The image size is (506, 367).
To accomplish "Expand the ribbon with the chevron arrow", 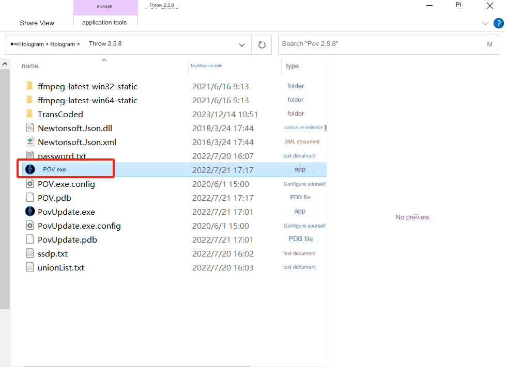I will (x=485, y=23).
